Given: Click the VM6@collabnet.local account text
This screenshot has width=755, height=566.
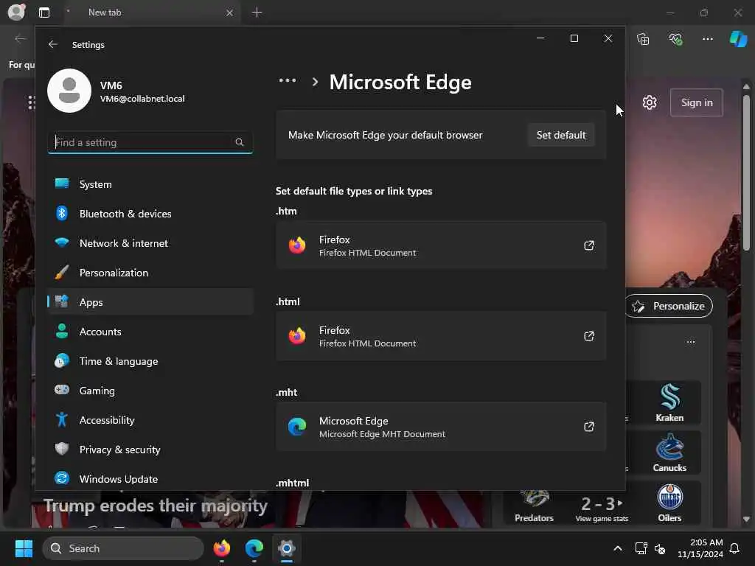Looking at the screenshot, I should [x=142, y=99].
